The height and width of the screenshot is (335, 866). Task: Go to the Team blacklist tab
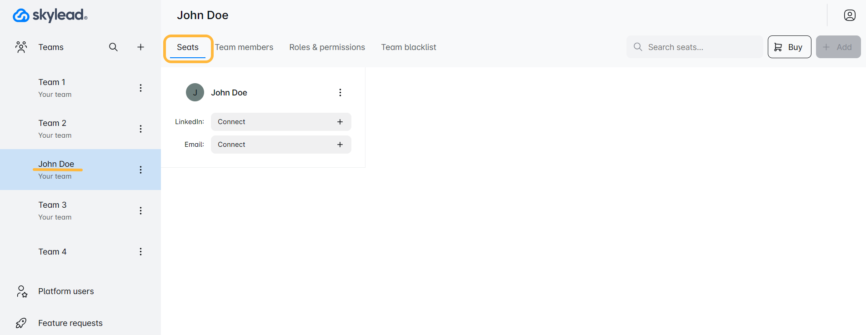[x=408, y=47]
